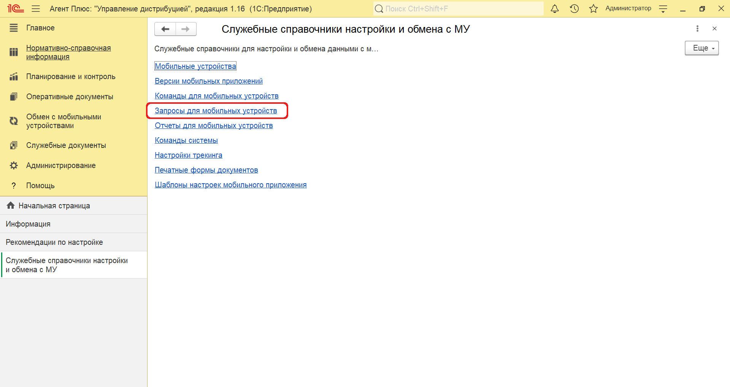Click the 1C logo icon
The height and width of the screenshot is (387, 730).
[x=16, y=9]
